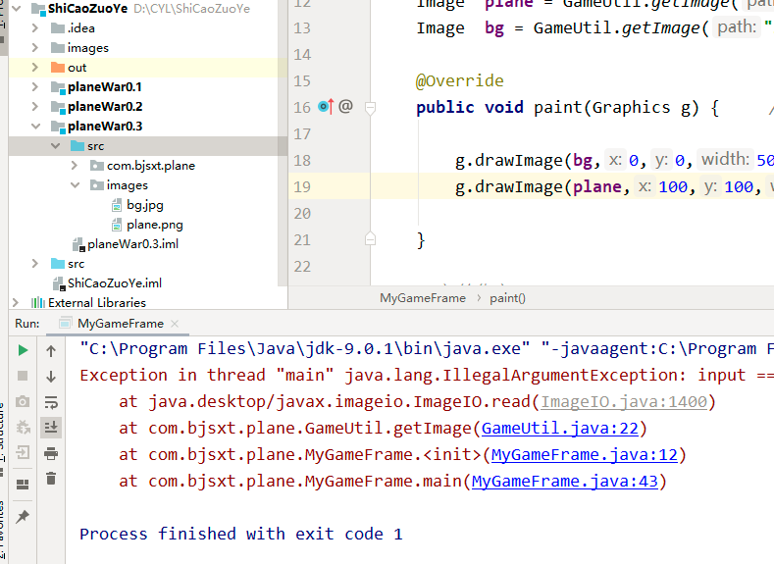
Task: Collapse the planeWar0.3 module
Action: point(35,127)
